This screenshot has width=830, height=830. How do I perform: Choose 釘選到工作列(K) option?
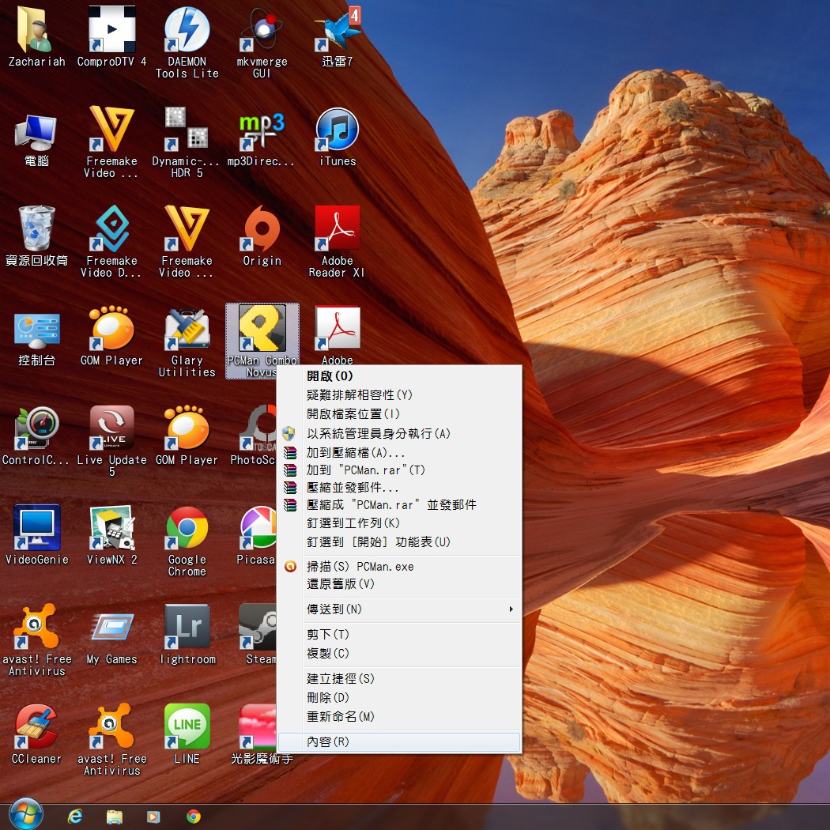tap(399, 523)
